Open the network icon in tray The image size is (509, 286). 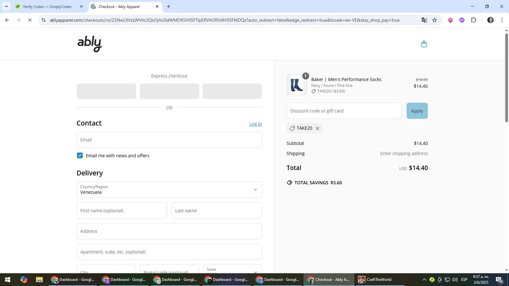coord(447,280)
